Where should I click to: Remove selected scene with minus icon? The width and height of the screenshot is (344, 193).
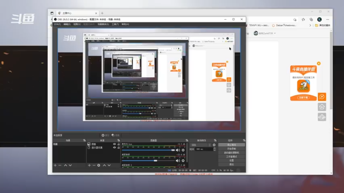tap(60, 165)
